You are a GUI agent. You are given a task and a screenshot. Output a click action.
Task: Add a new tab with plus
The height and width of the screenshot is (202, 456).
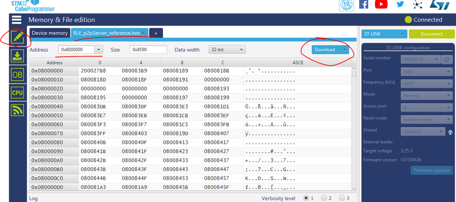(156, 33)
